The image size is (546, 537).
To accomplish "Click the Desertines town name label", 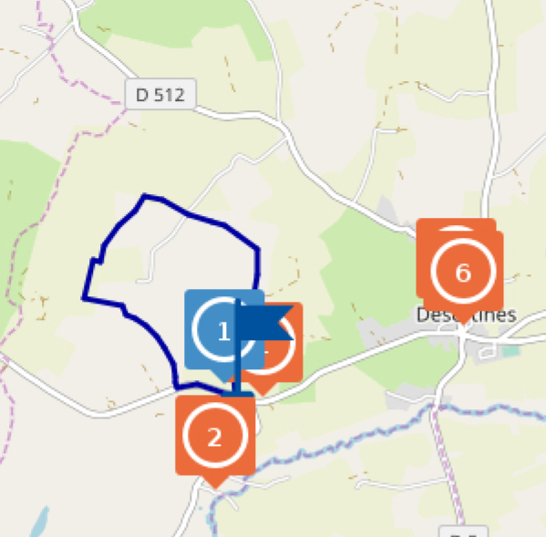I will pyautogui.click(x=467, y=315).
